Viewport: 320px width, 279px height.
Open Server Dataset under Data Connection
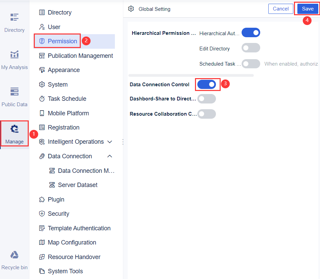point(78,185)
